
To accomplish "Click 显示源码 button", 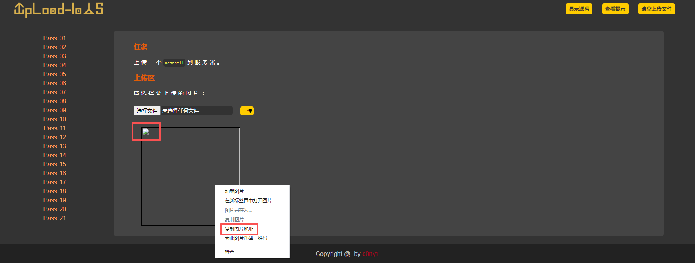I will pyautogui.click(x=579, y=9).
